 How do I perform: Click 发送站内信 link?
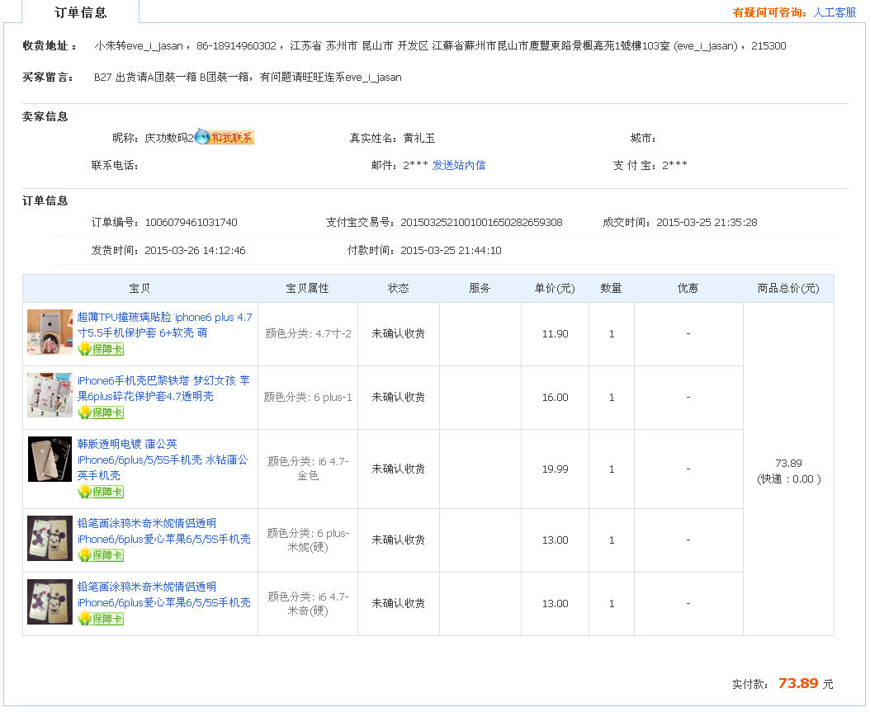pyautogui.click(x=458, y=165)
